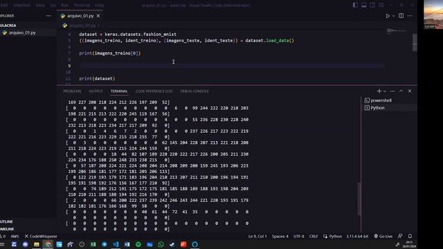Click the webcam thumbnail at top right

[x=433, y=15]
